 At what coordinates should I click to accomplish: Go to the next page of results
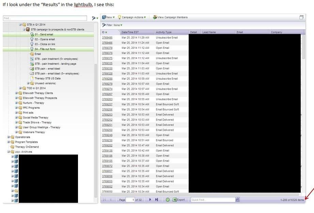(150, 200)
